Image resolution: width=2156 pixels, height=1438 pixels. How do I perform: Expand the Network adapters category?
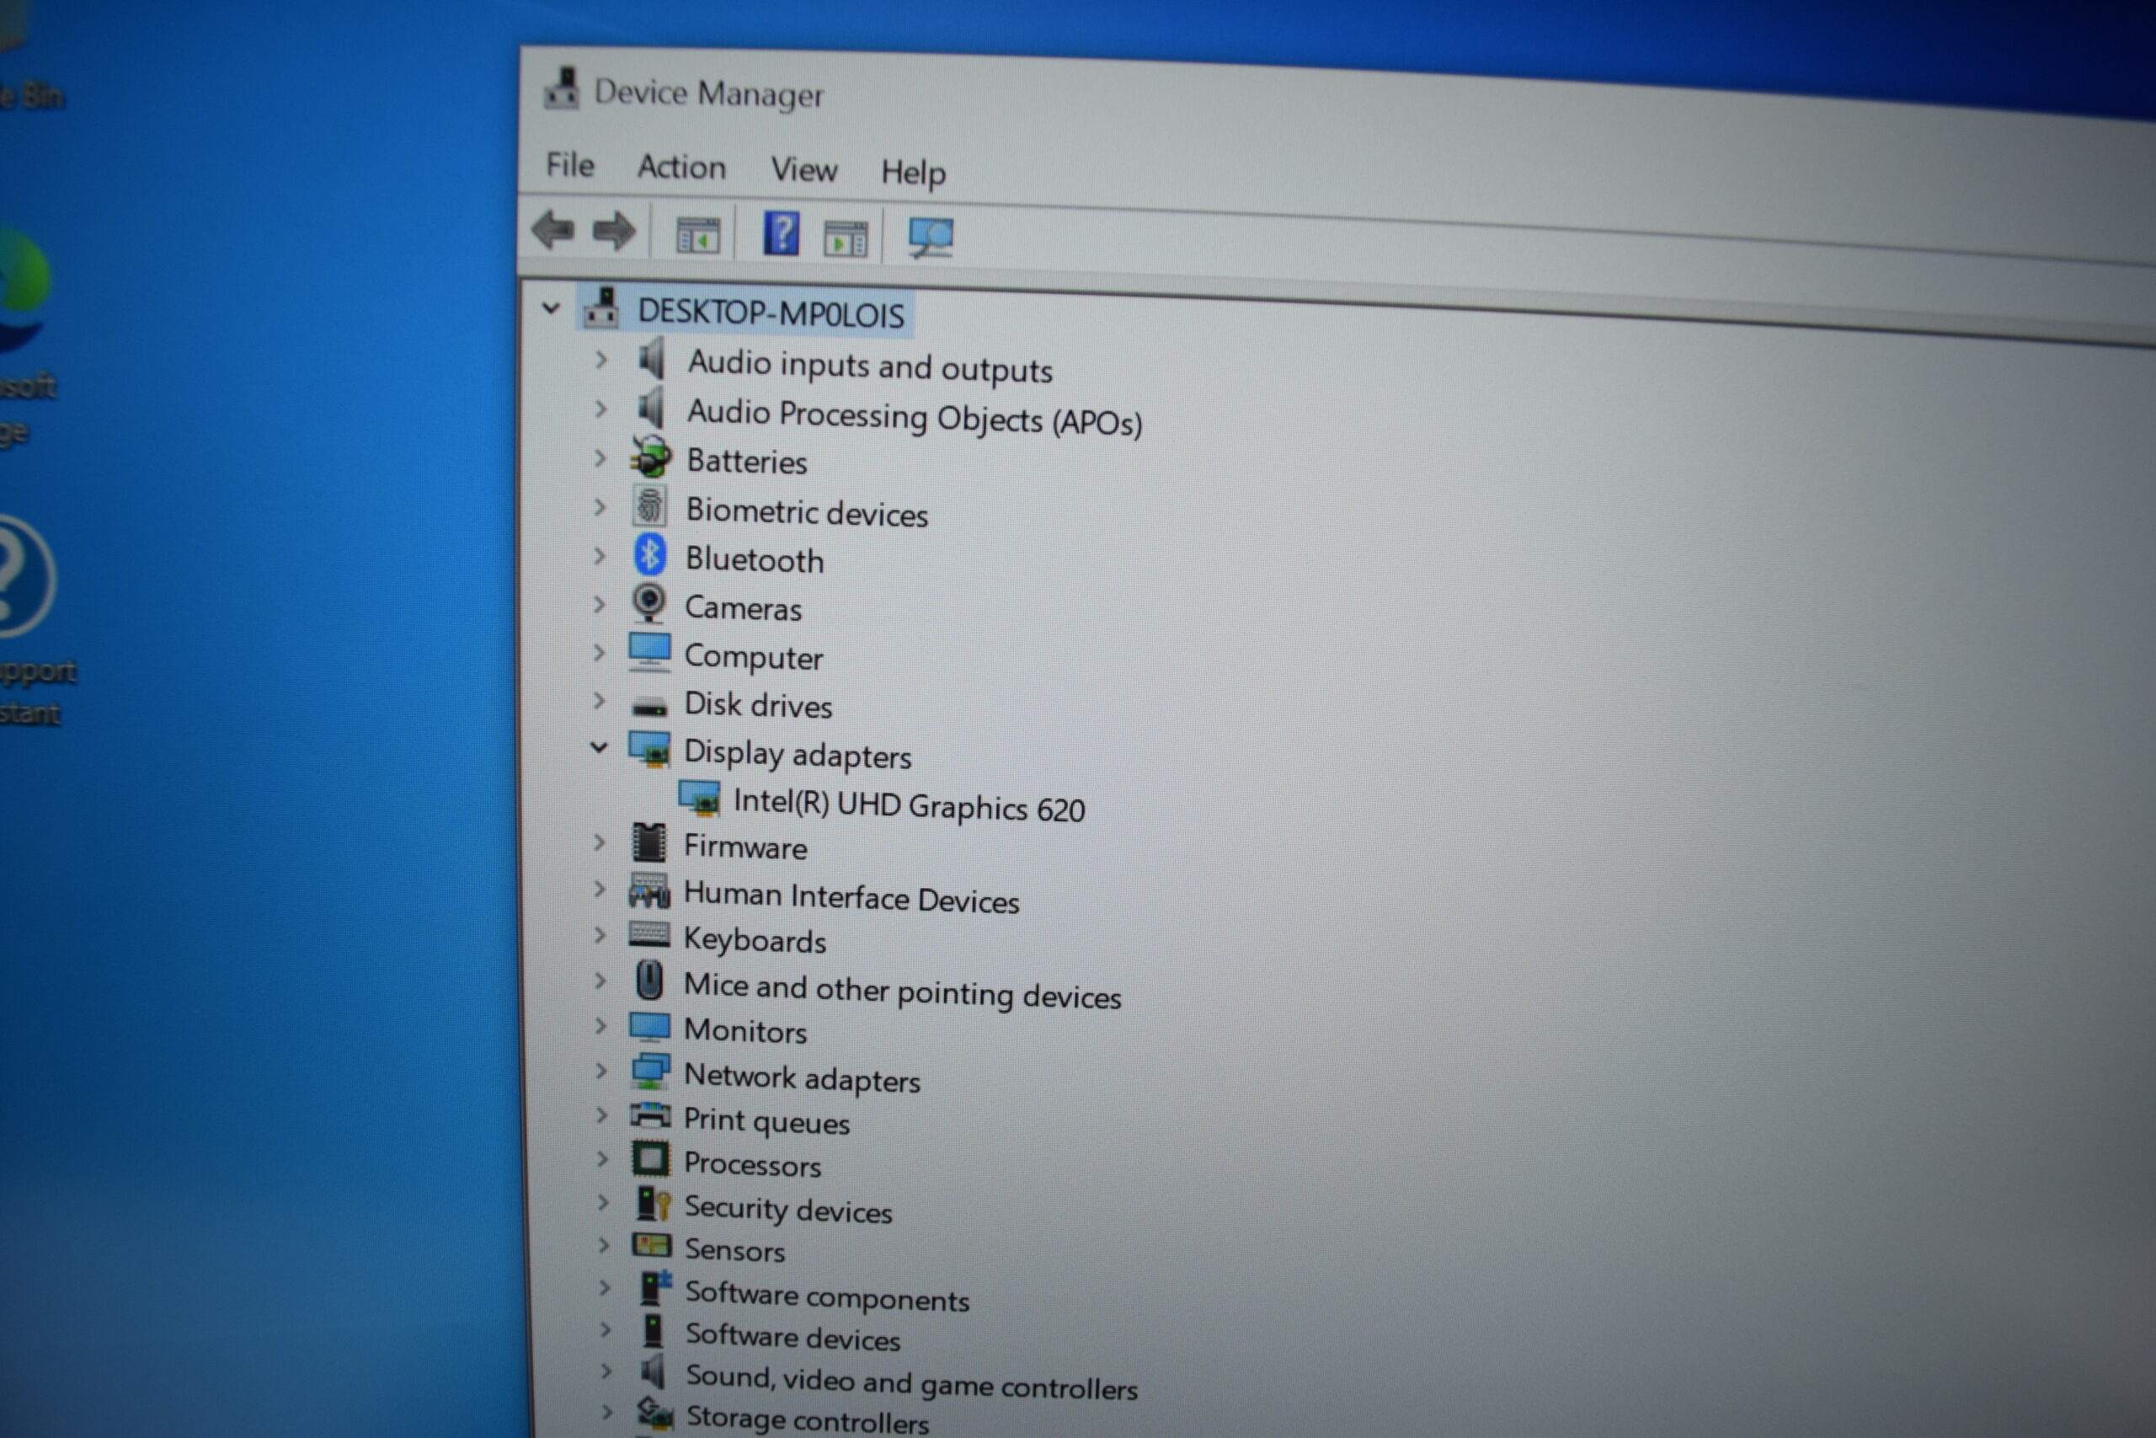coord(600,1072)
